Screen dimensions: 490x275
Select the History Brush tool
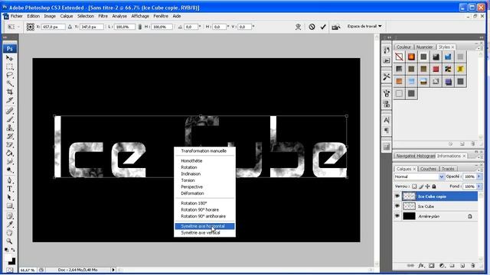(10, 136)
